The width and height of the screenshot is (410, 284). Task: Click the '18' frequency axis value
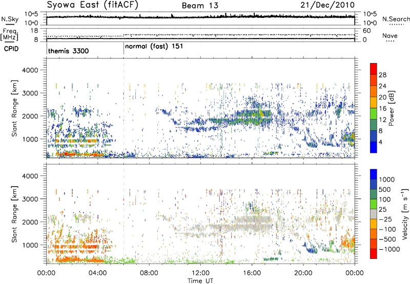point(34,31)
